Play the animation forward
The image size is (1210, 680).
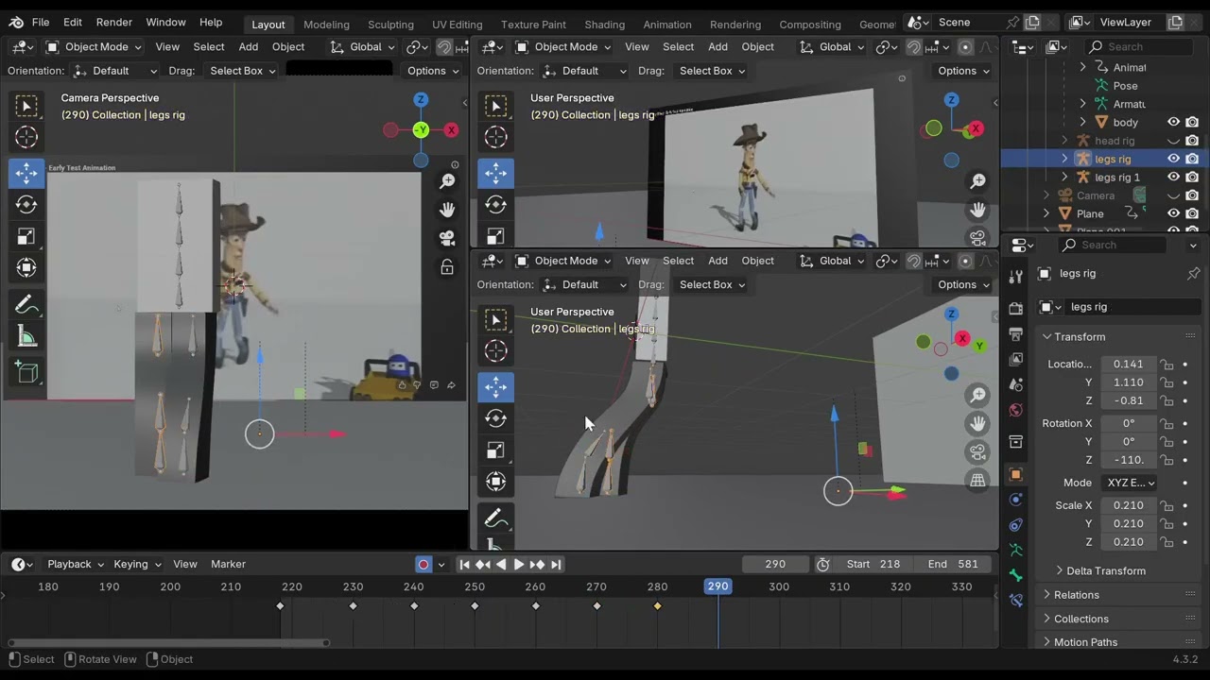pos(519,565)
